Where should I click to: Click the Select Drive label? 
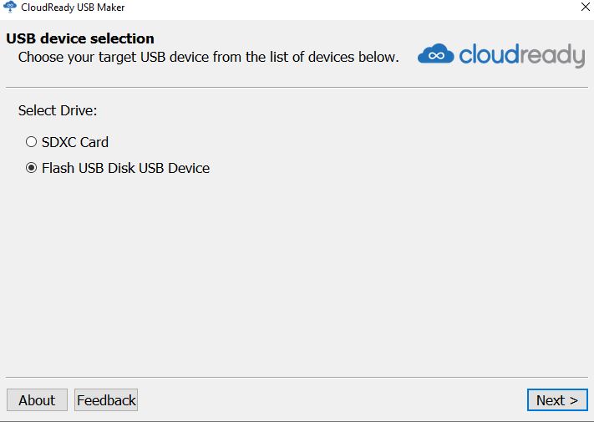[58, 110]
